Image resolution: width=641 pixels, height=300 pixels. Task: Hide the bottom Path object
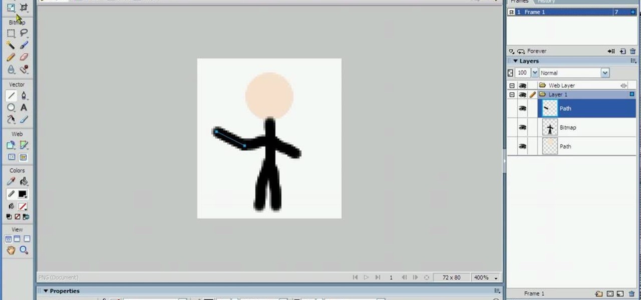click(x=522, y=146)
